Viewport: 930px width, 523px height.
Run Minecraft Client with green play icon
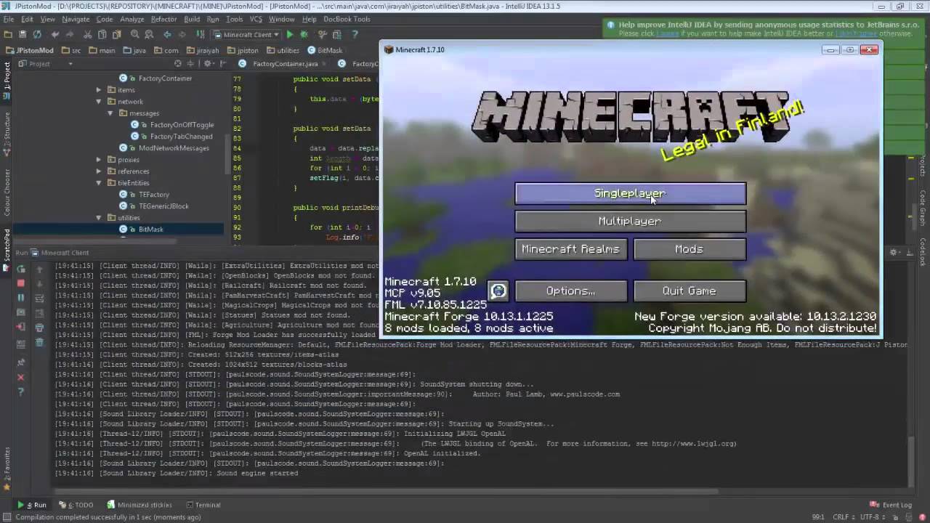click(290, 34)
